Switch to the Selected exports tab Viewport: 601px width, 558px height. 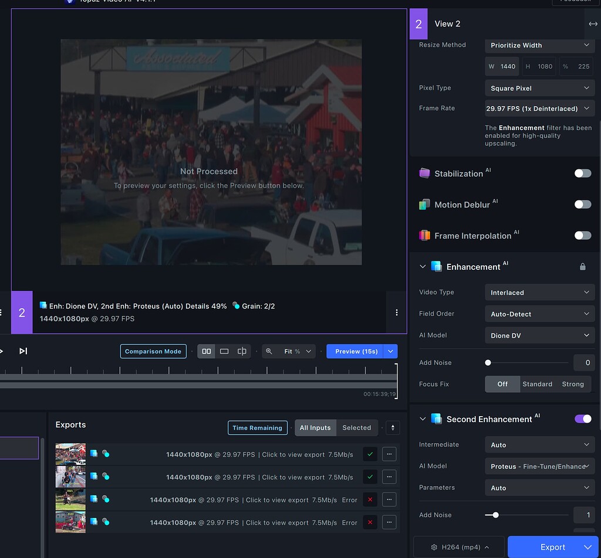pos(357,428)
